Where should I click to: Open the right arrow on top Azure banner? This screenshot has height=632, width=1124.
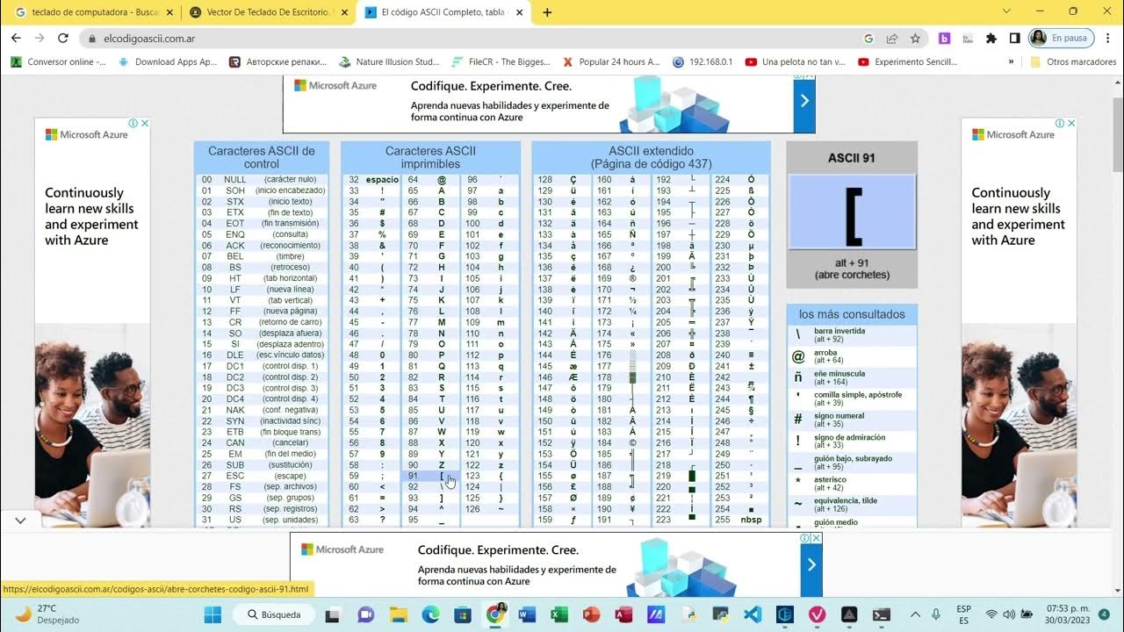(804, 101)
